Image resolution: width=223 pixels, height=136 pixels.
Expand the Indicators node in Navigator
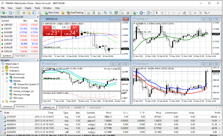pos(3,71)
